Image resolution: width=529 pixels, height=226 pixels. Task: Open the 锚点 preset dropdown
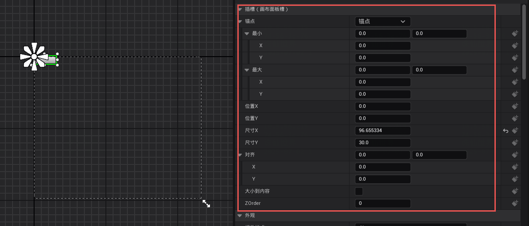[x=383, y=22]
